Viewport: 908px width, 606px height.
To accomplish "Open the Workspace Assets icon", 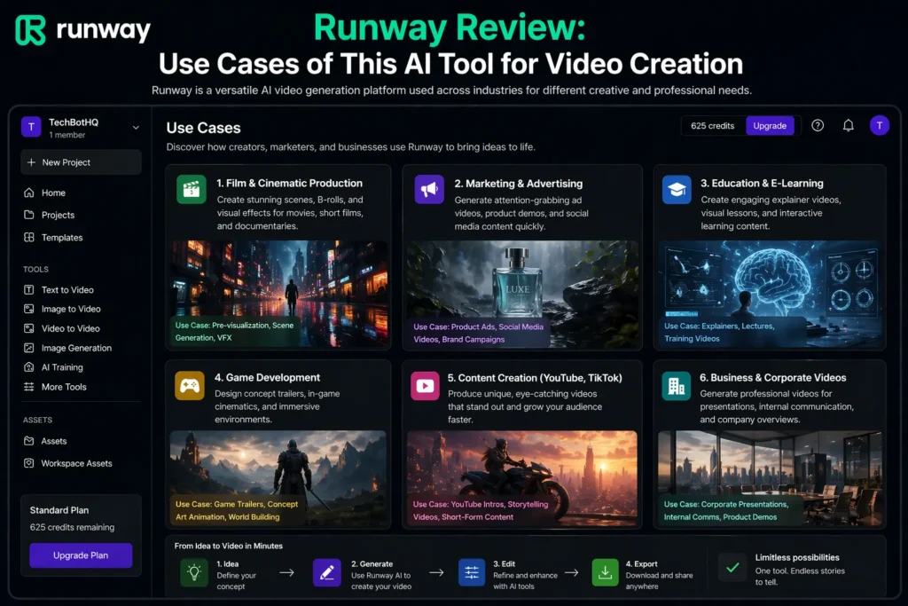I will [x=29, y=463].
